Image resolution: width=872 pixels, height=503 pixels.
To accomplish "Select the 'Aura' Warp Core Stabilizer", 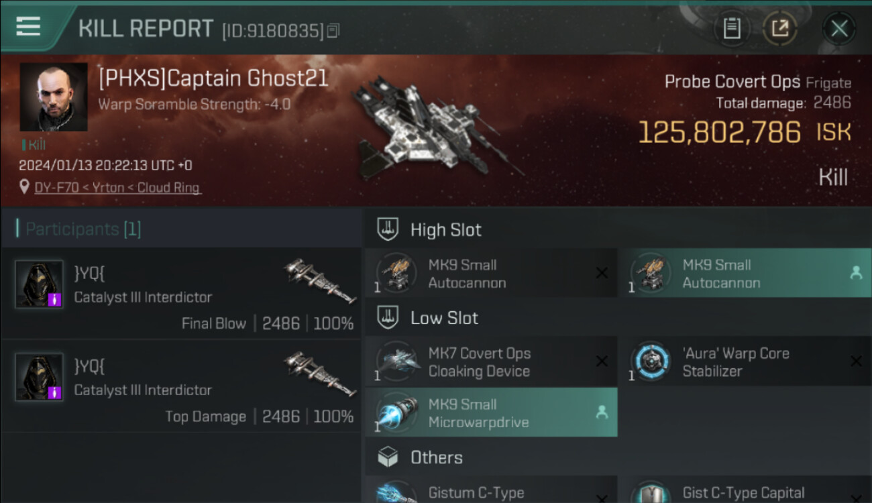I will coord(745,361).
